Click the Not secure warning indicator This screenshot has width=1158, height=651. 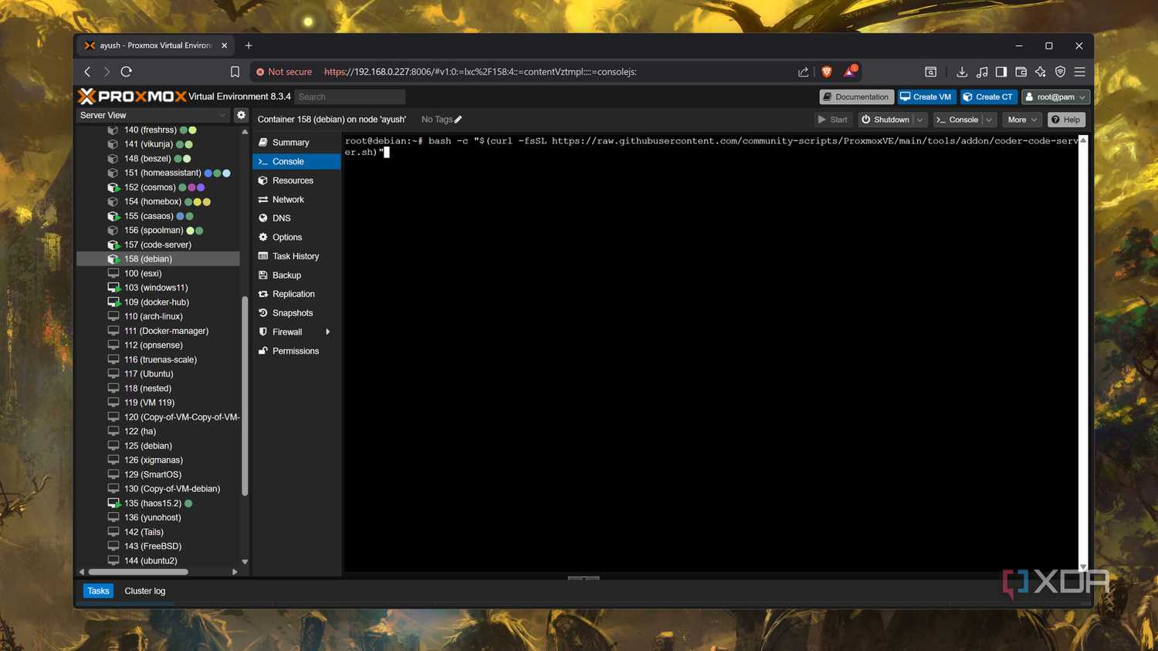284,72
